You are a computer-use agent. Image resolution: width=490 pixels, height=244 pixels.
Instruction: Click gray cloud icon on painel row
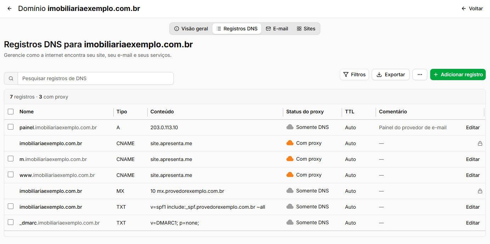290,127
